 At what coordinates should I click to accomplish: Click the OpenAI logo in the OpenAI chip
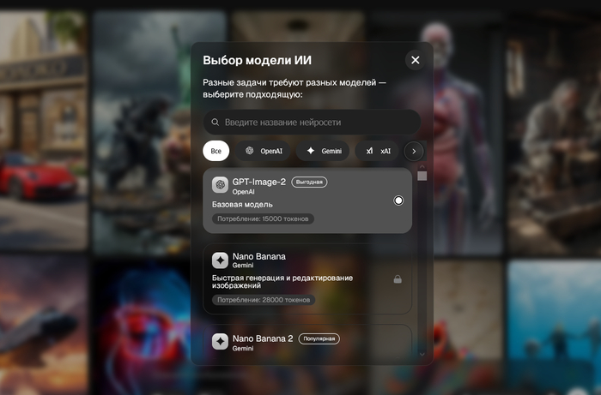[x=250, y=150]
